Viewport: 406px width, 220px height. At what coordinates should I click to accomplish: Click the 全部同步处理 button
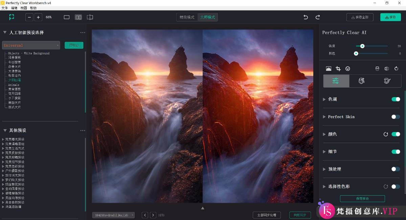[267, 215]
